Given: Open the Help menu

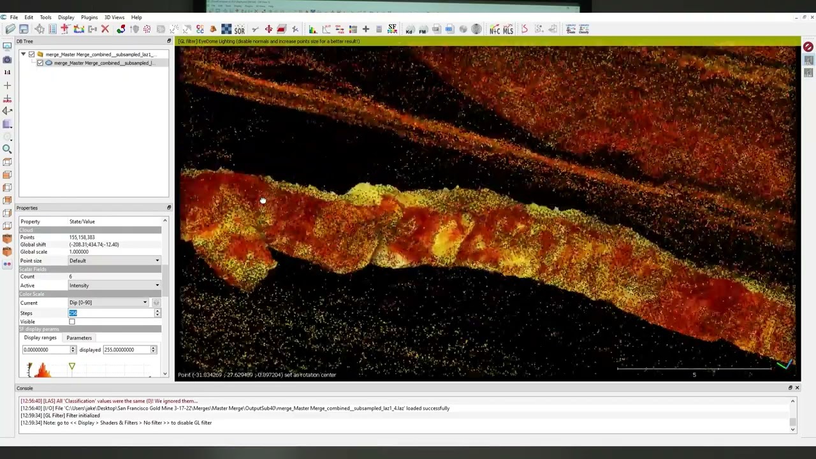Looking at the screenshot, I should pyautogui.click(x=136, y=17).
